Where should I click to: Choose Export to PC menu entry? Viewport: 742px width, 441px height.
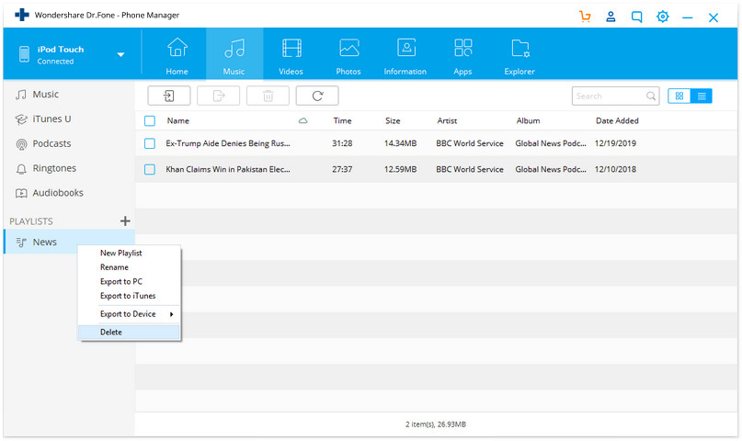129,282
